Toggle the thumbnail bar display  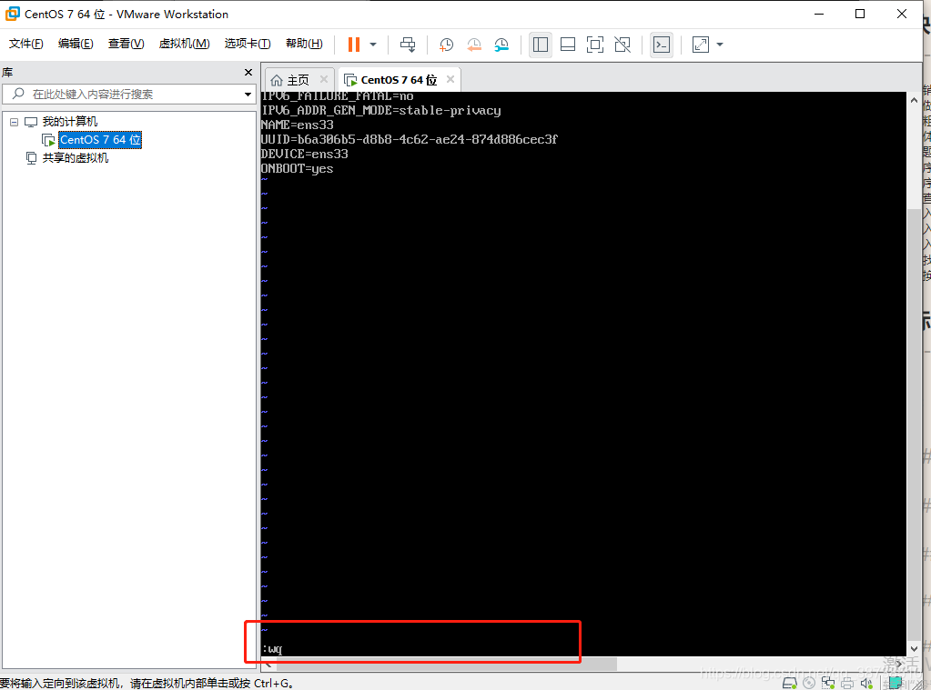pyautogui.click(x=567, y=44)
